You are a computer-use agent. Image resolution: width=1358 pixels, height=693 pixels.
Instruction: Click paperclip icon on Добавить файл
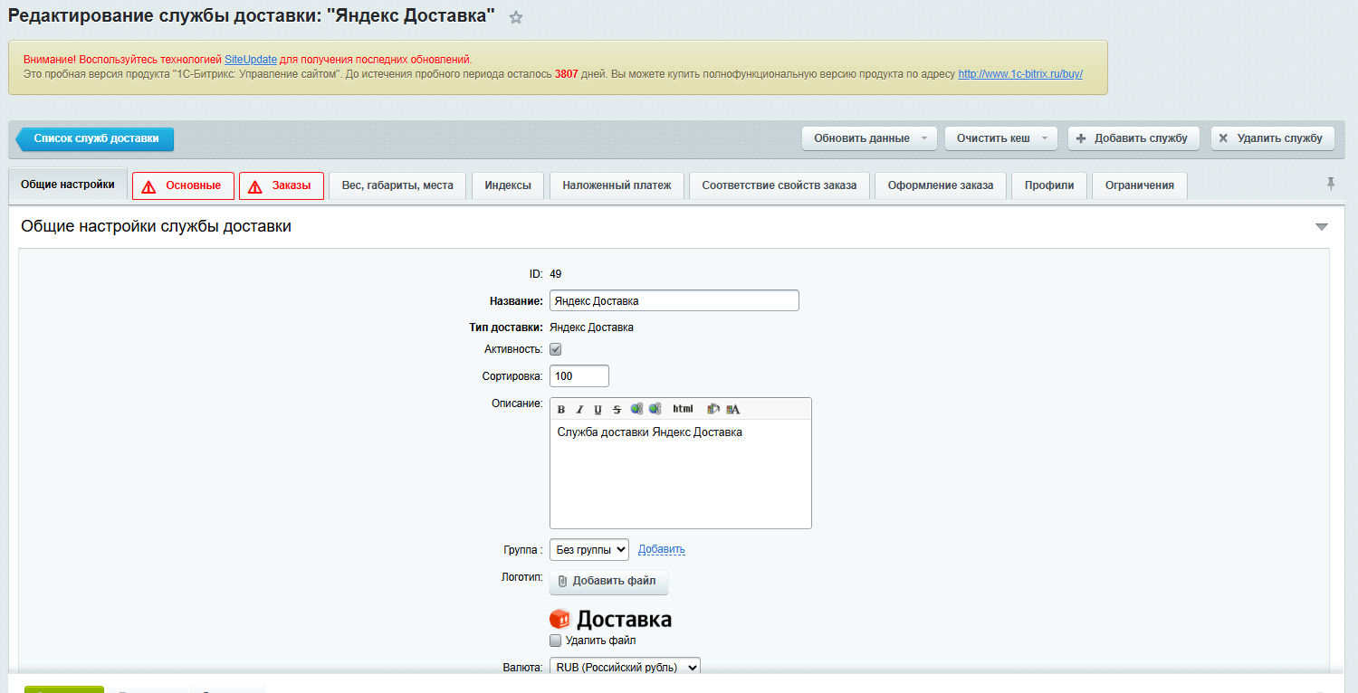point(562,581)
